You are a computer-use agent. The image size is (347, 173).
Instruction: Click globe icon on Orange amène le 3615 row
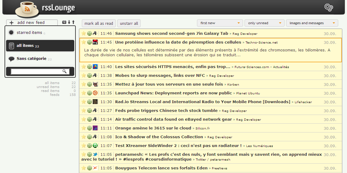point(89,128)
